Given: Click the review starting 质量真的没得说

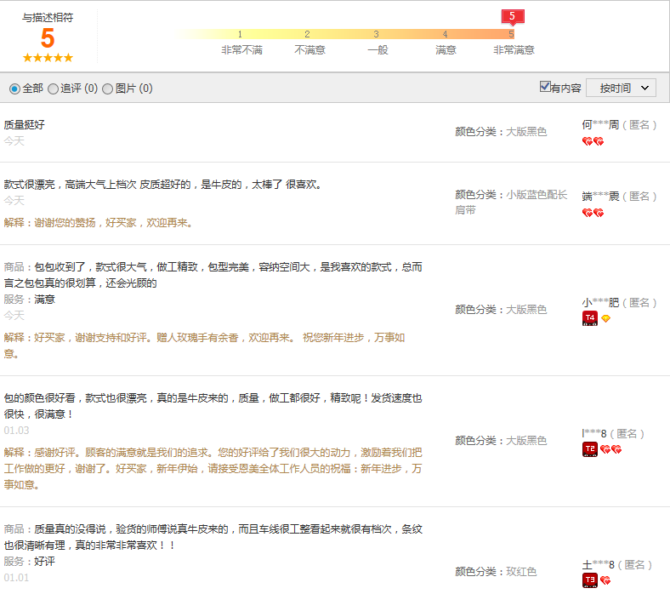Looking at the screenshot, I should (213, 537).
